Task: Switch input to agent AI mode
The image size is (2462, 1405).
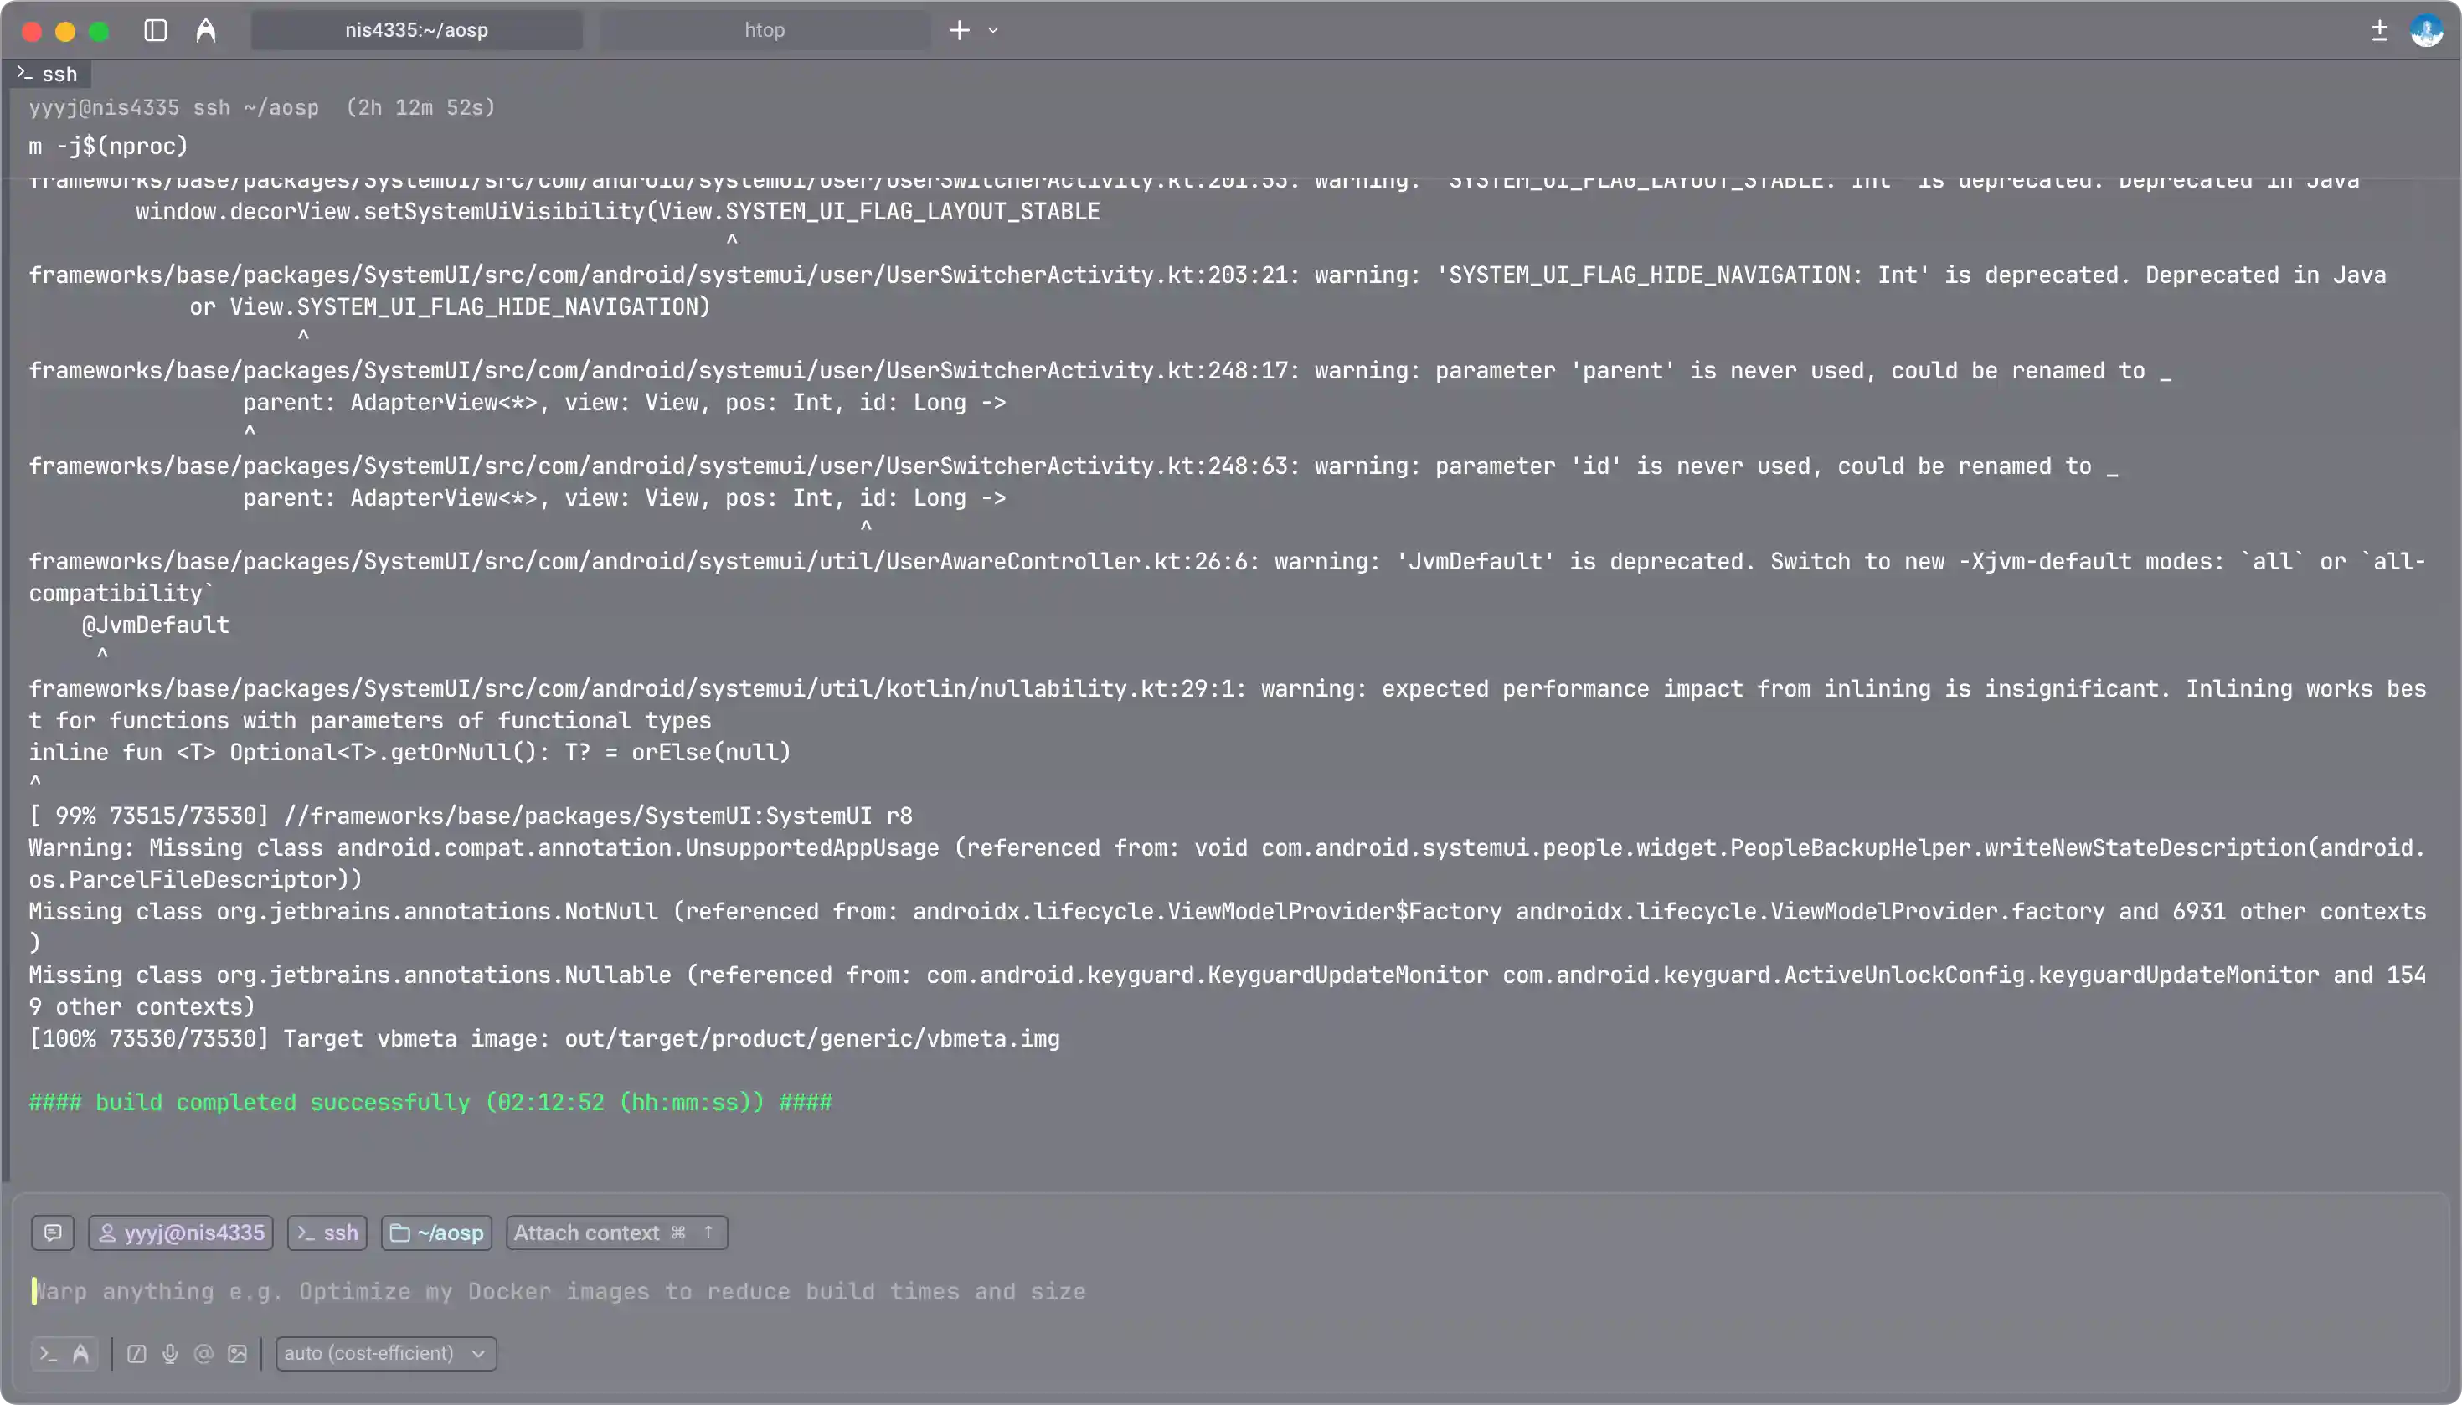Action: 81,1353
